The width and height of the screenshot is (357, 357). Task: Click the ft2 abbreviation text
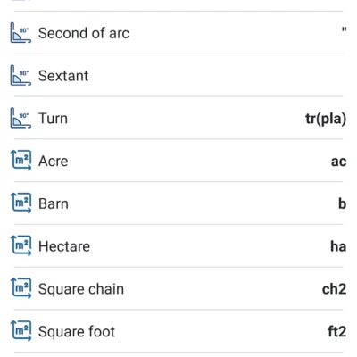[337, 331]
